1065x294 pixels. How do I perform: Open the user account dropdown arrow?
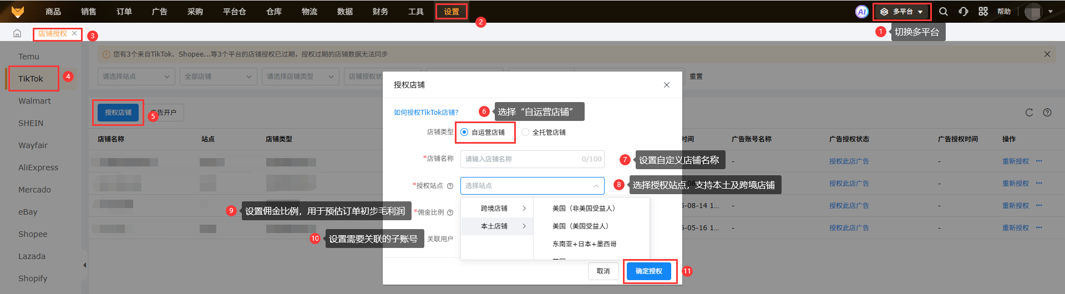pyautogui.click(x=1051, y=12)
